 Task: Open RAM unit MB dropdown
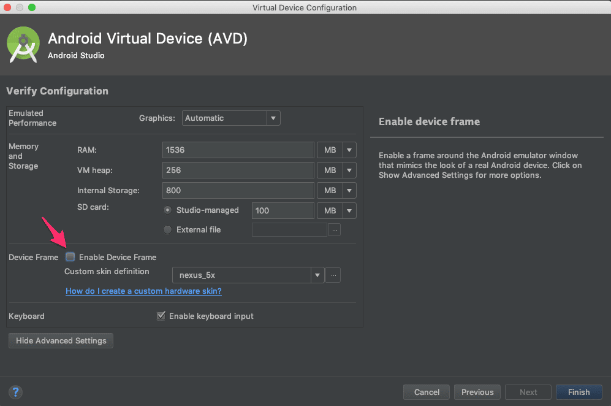tap(336, 150)
